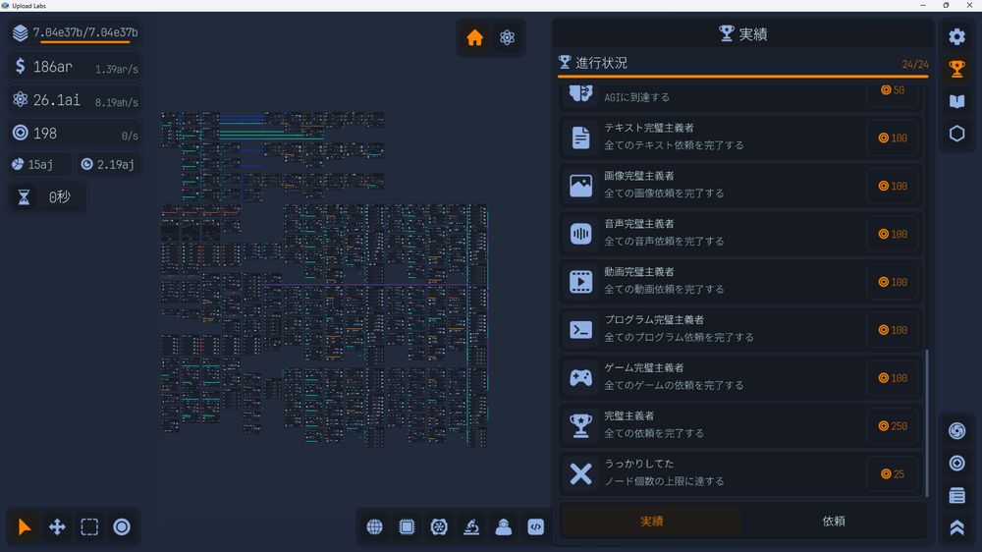Image resolution: width=982 pixels, height=552 pixels.
Task: Click the hexagon icon in right sidebar
Action: (956, 134)
